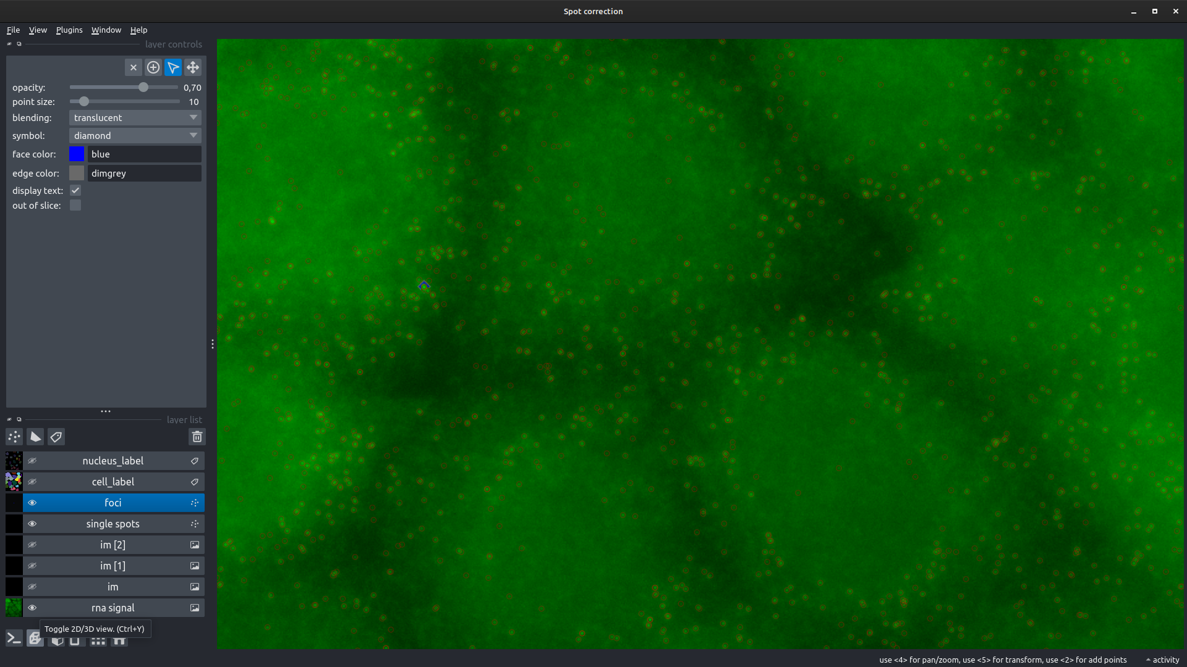Image resolution: width=1187 pixels, height=667 pixels.
Task: Open the dimgrey edge color swatch
Action: [77, 174]
